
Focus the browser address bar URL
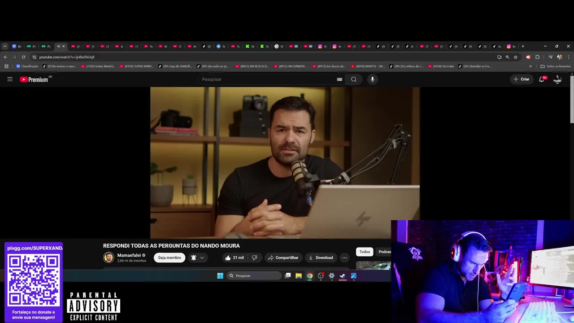(66, 57)
